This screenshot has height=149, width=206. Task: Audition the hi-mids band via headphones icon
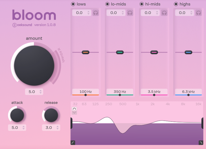pos(164,13)
